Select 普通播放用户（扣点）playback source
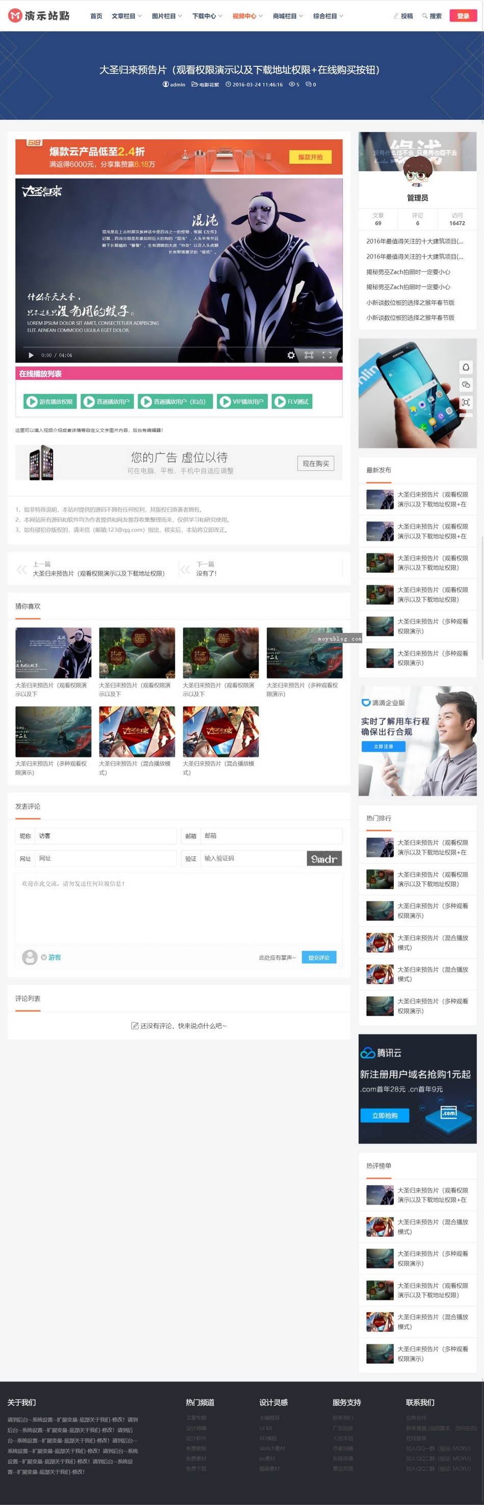The width and height of the screenshot is (484, 1505). coord(175,401)
